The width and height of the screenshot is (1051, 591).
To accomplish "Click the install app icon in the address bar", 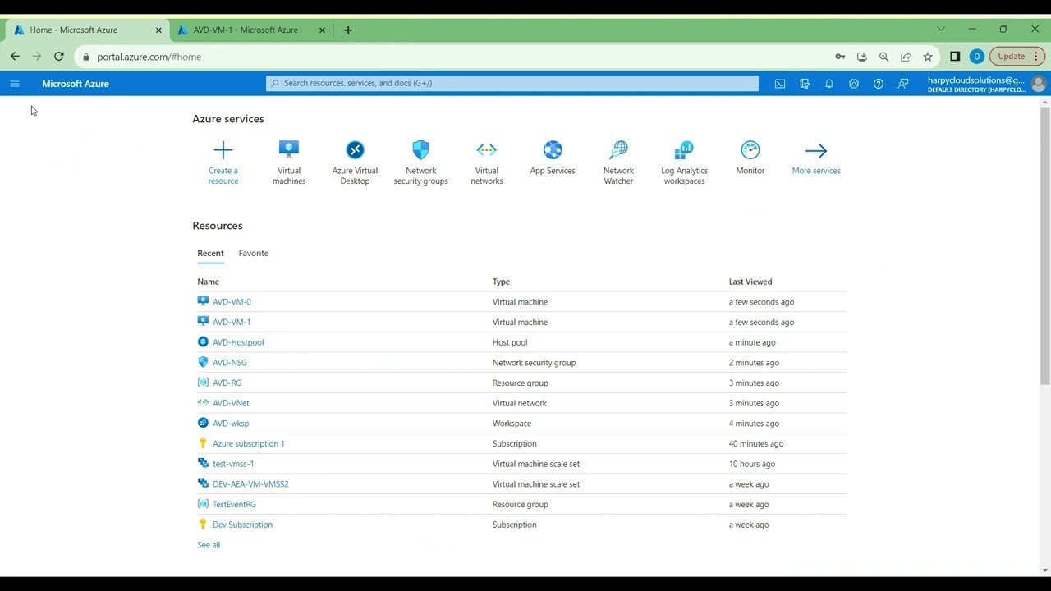I will 861,57.
